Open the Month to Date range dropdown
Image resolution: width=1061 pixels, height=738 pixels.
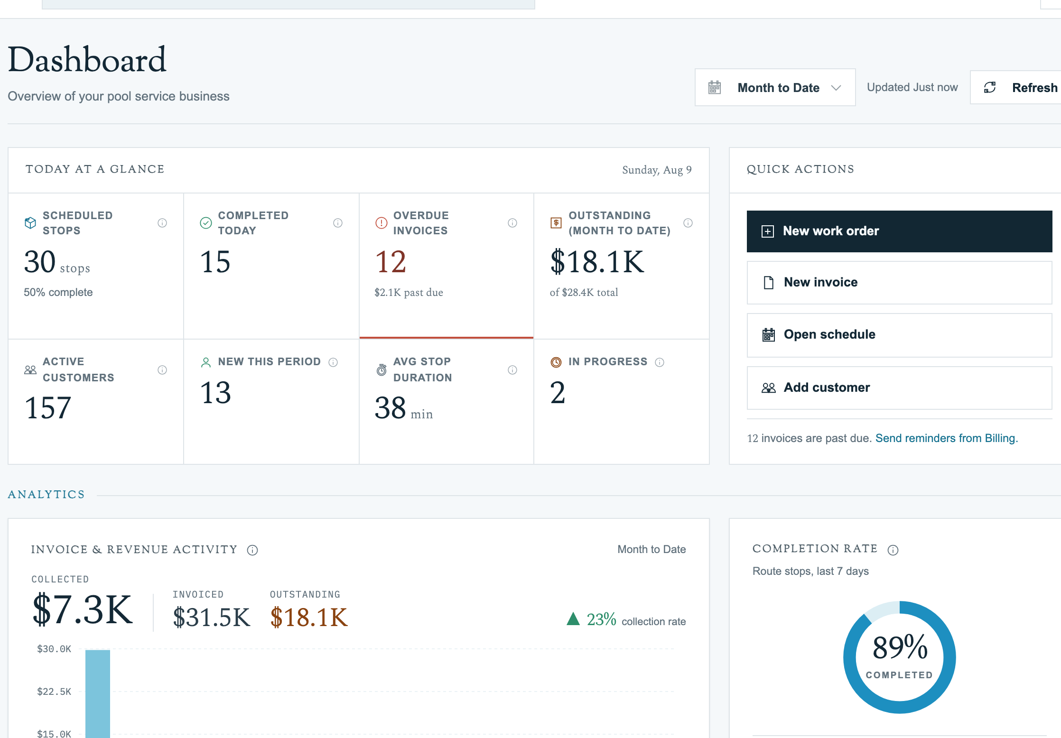(775, 88)
